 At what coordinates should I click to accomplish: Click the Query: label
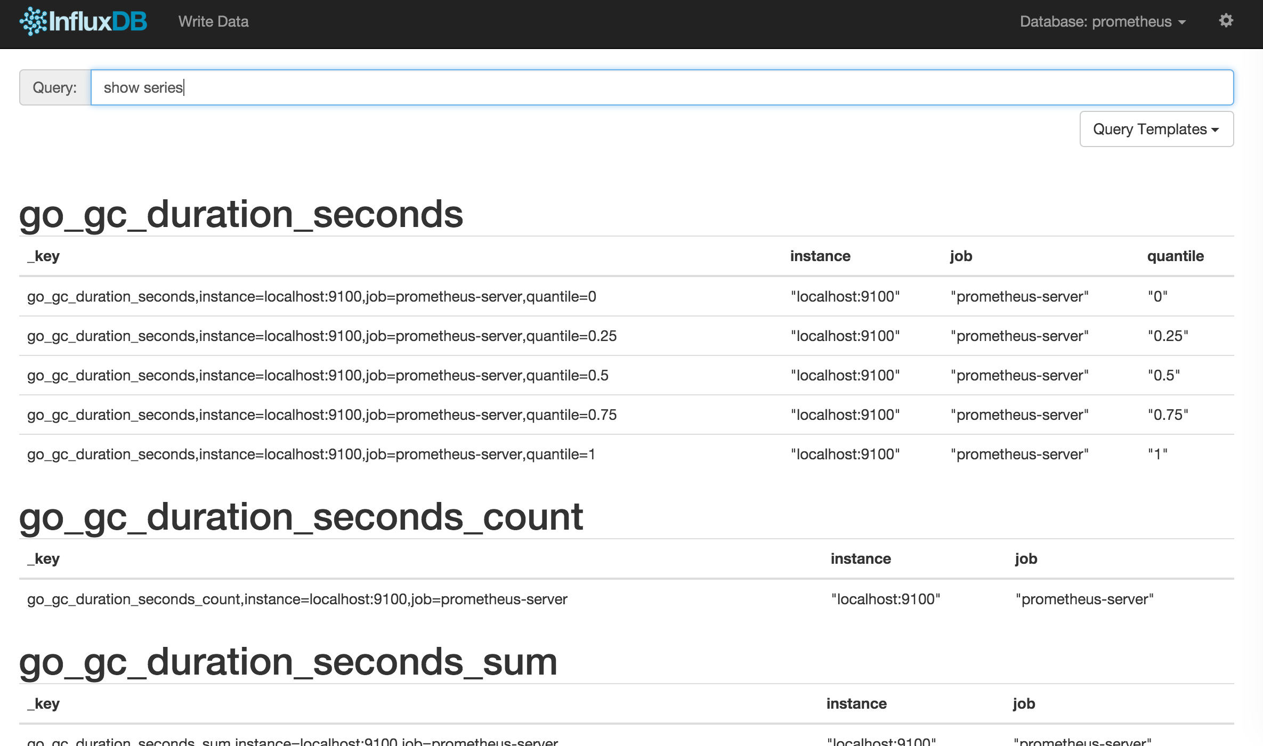click(x=55, y=87)
